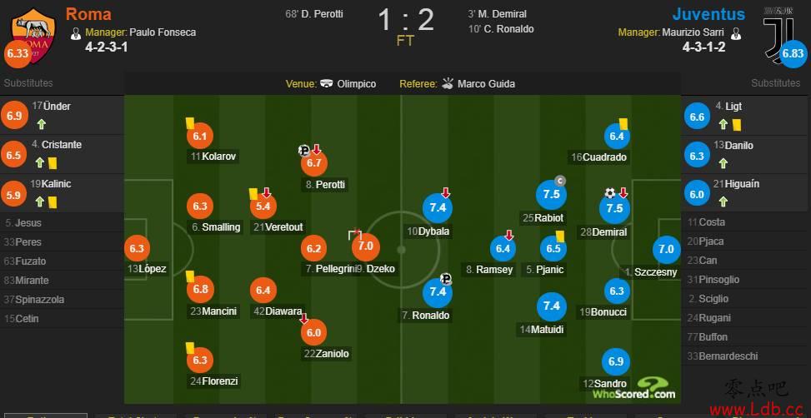Viewport: 811px width, 418px height.
Task: Click the Roma club crest logo
Action: coord(33,35)
